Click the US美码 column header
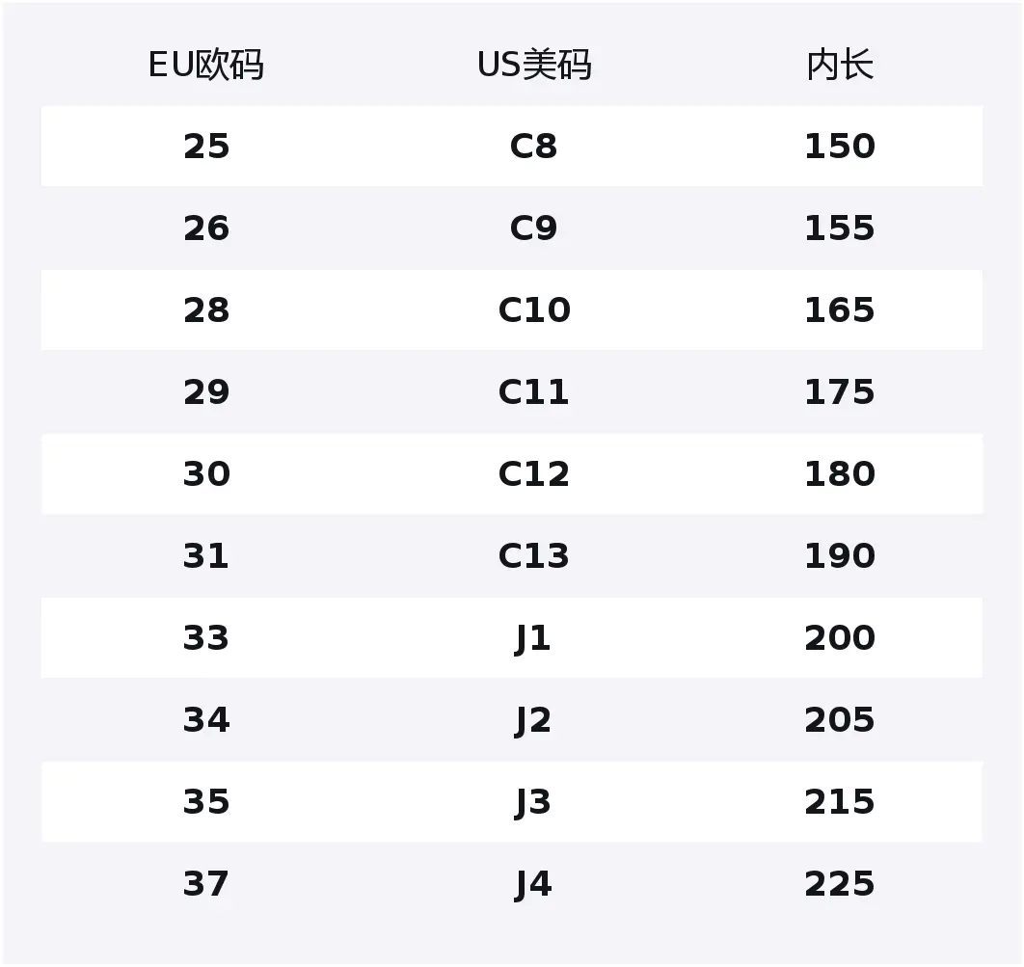 pyautogui.click(x=534, y=65)
